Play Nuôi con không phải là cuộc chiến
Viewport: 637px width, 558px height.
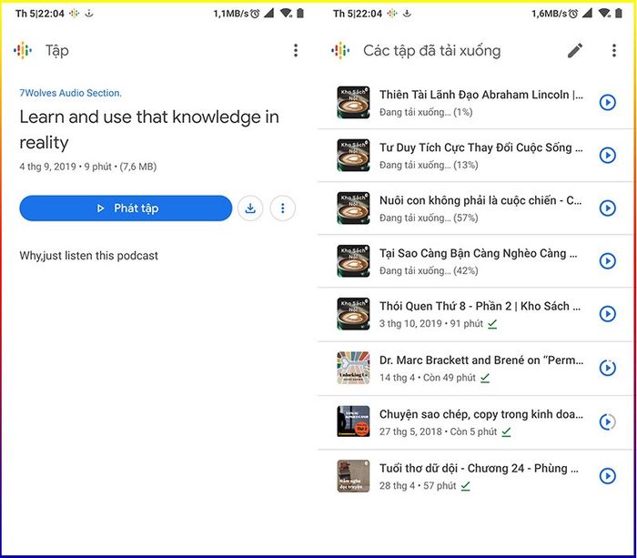click(x=608, y=208)
